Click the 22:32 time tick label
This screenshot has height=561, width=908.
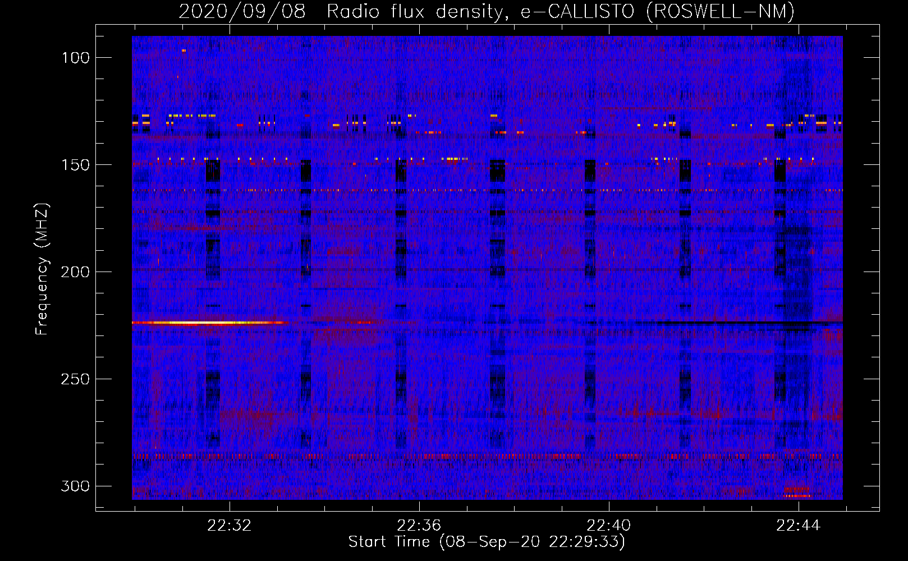pos(229,526)
